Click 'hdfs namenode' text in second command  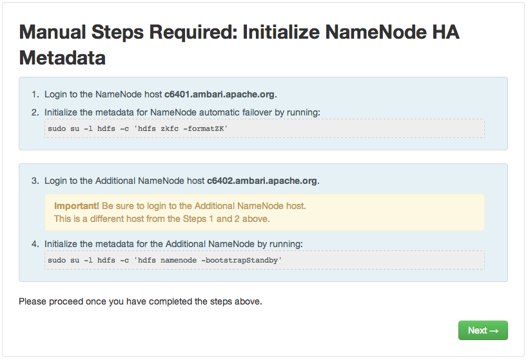[x=168, y=260]
